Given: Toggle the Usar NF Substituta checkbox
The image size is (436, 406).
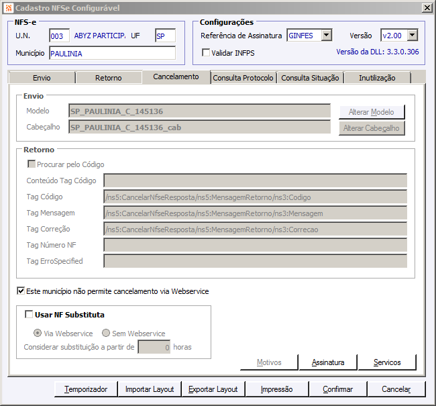Looking at the screenshot, I should click(x=29, y=315).
